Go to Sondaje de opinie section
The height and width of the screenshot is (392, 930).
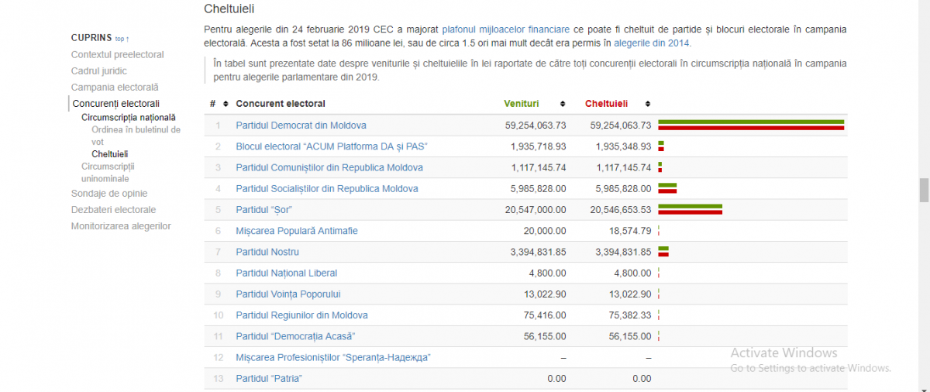(109, 194)
